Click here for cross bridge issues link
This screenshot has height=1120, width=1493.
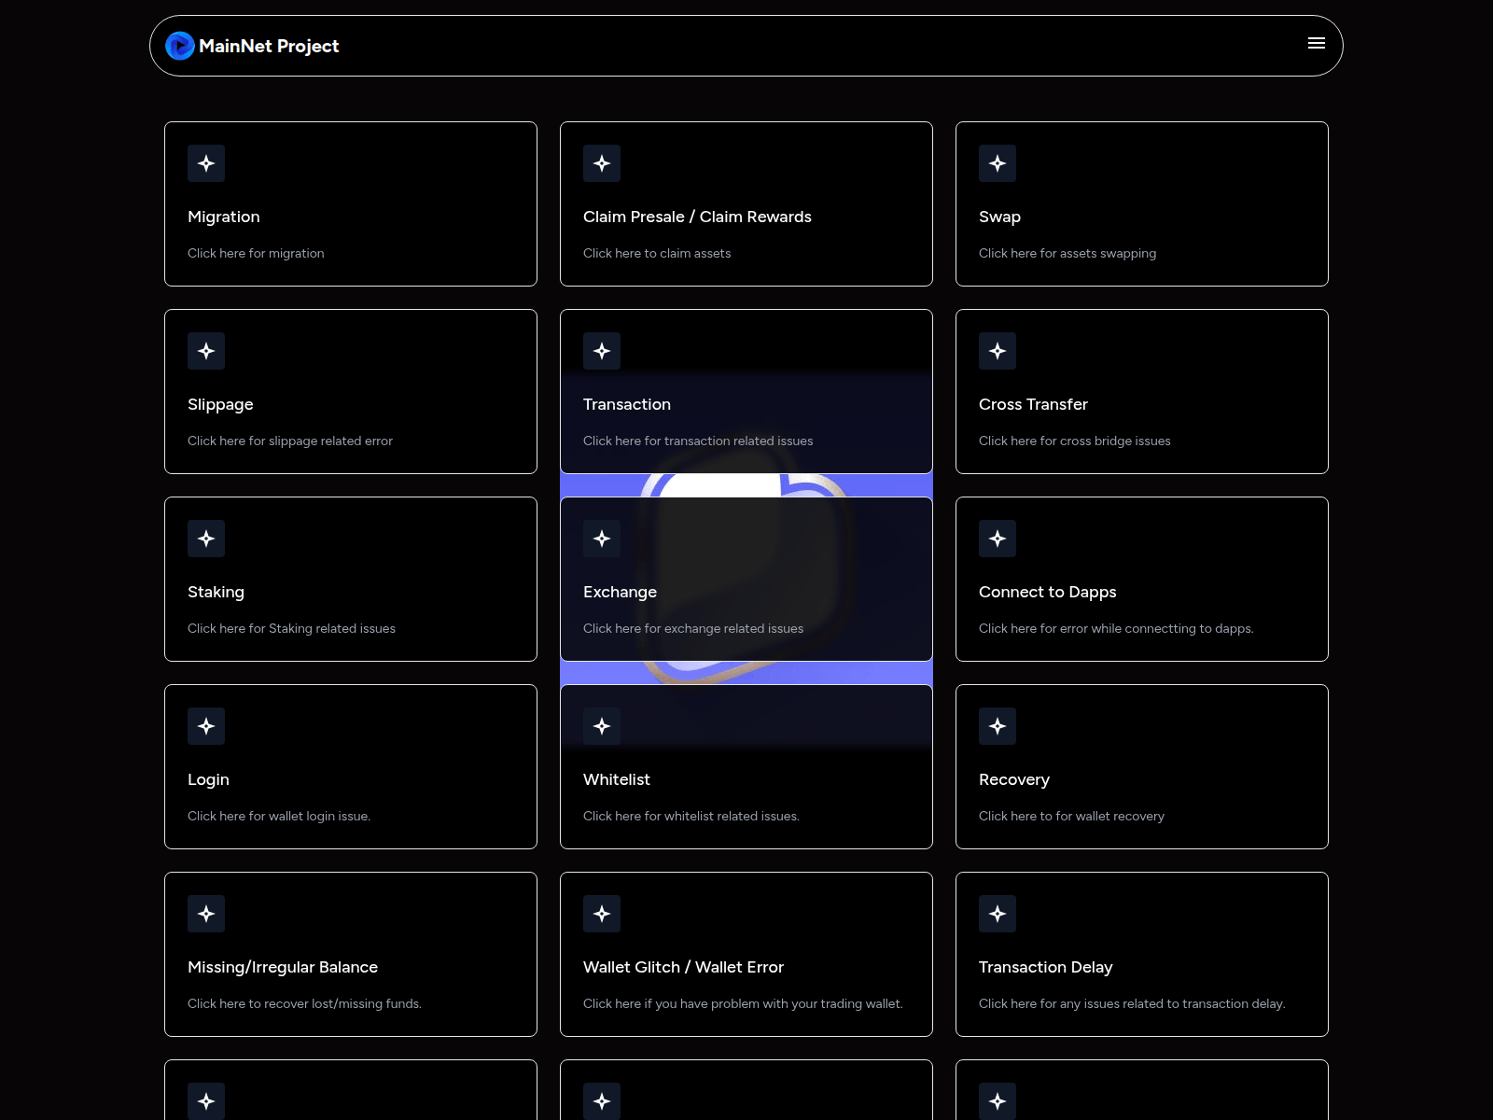[1075, 441]
